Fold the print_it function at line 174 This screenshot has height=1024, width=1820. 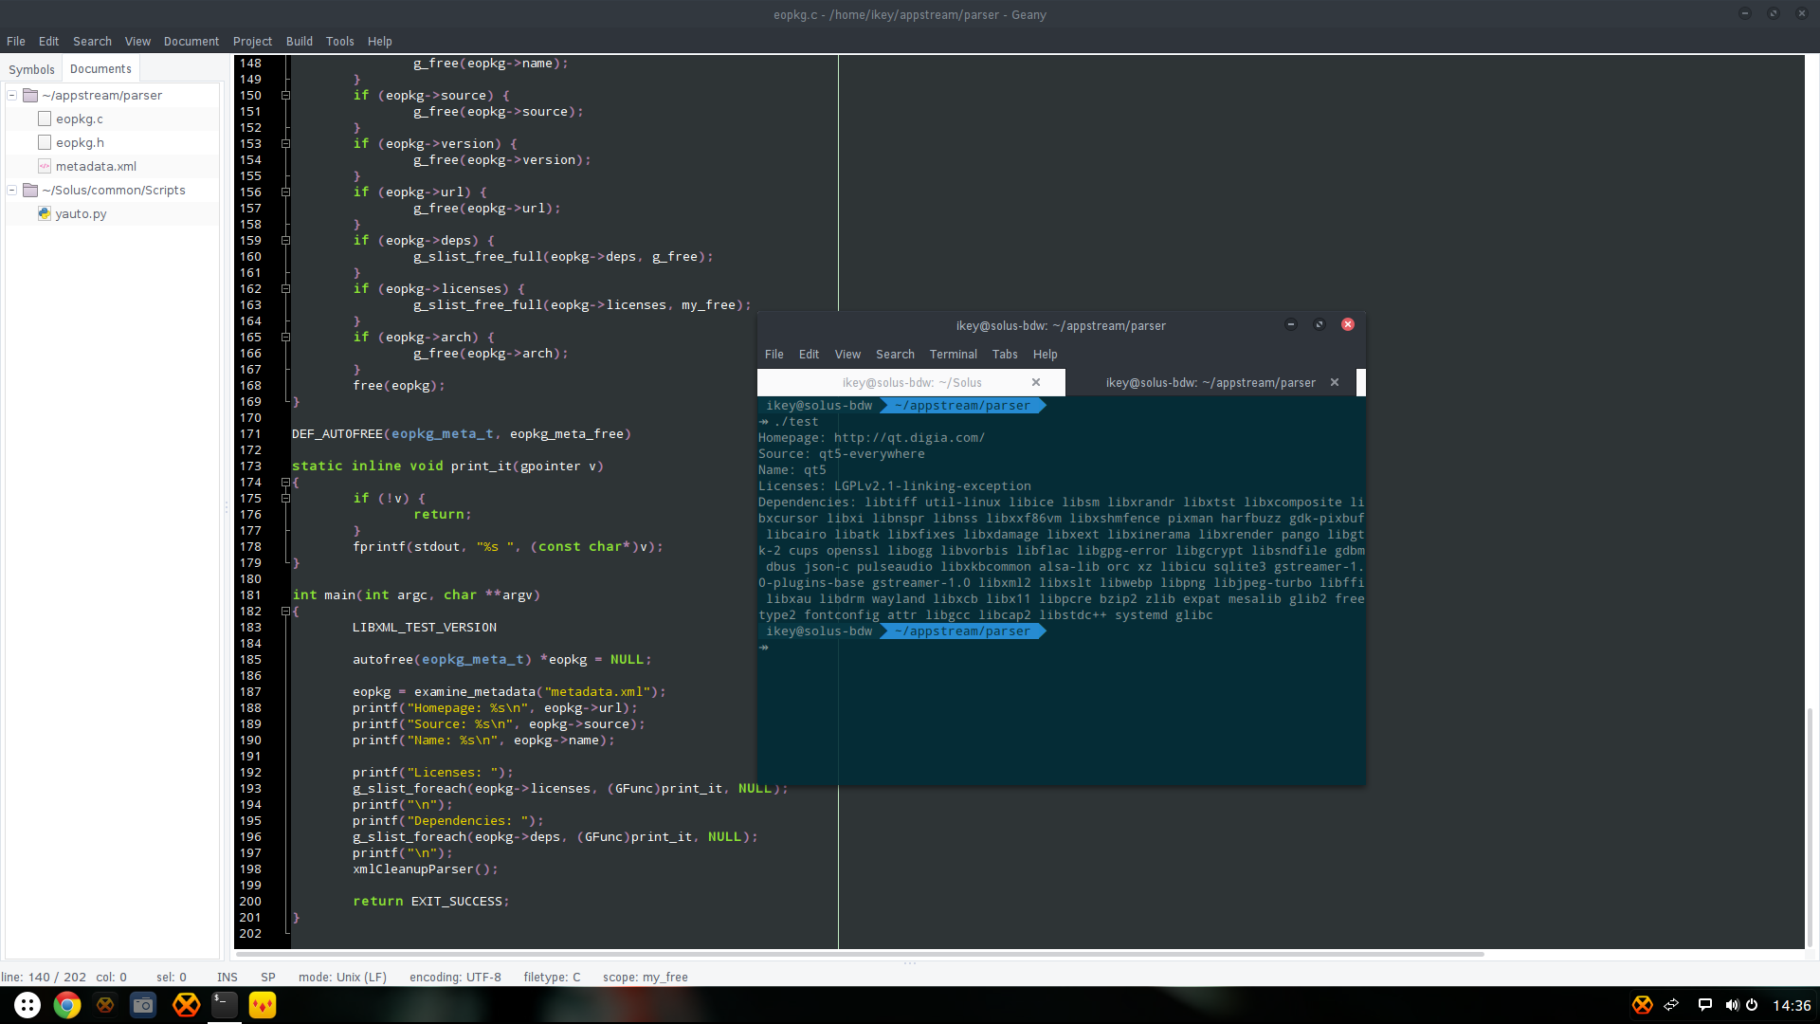click(x=285, y=482)
